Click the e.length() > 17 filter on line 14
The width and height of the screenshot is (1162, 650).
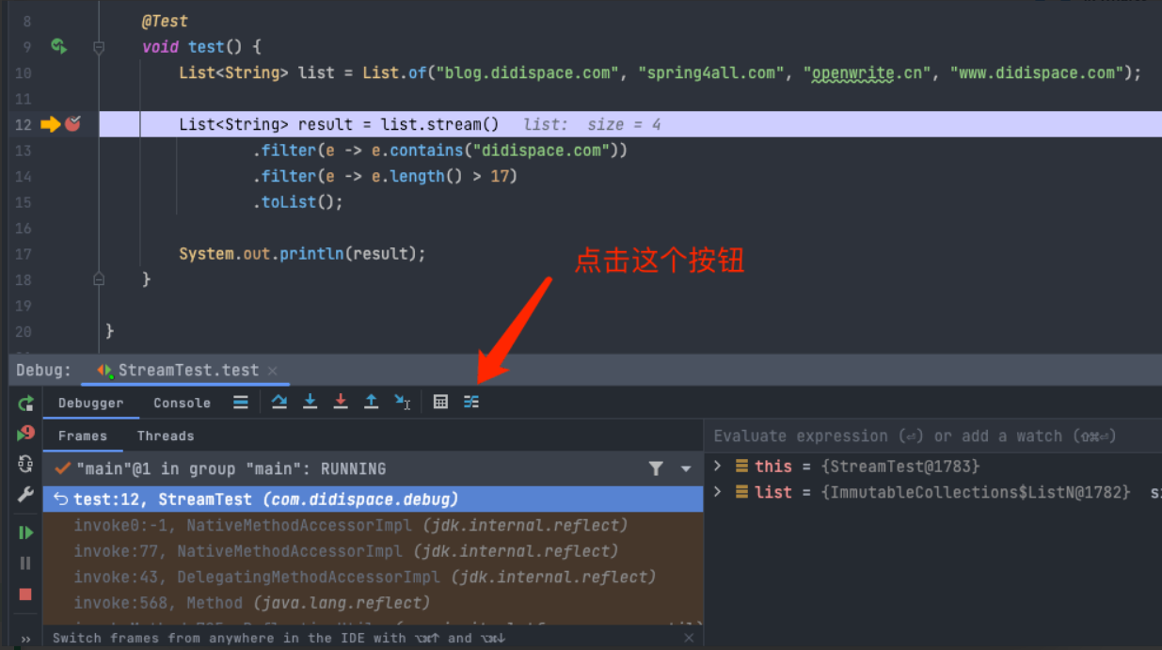coord(385,176)
